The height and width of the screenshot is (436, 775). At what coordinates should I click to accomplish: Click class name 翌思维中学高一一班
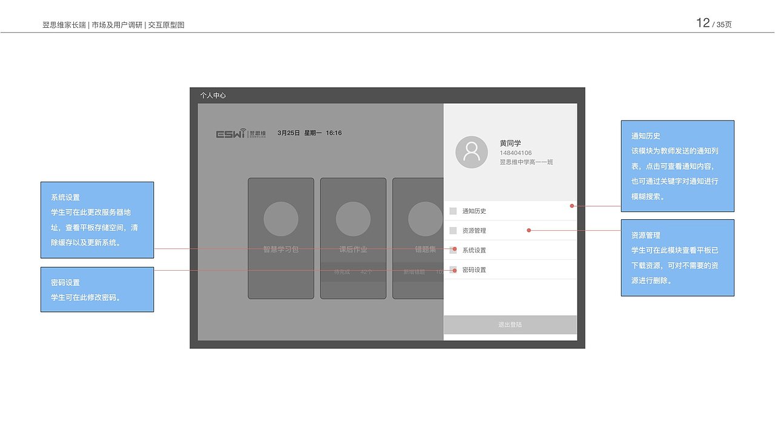point(526,162)
